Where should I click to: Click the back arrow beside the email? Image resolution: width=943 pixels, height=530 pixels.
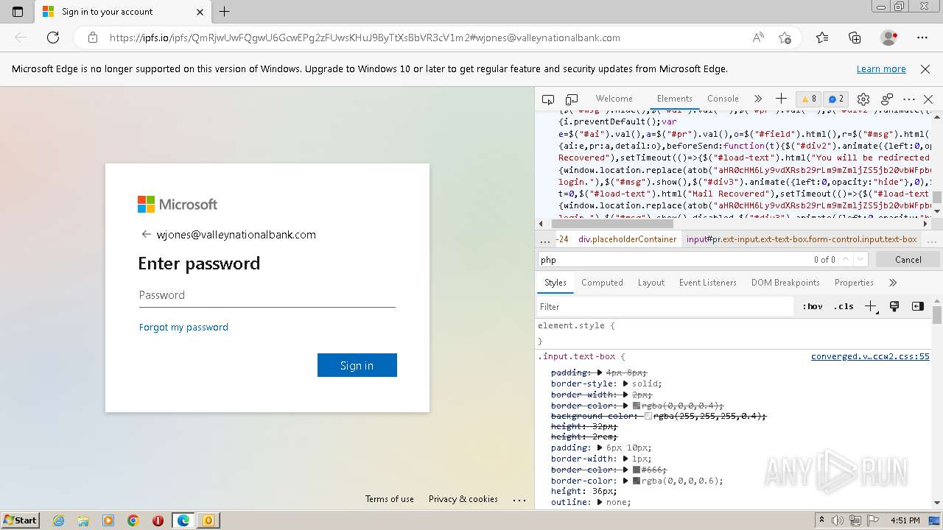point(146,234)
